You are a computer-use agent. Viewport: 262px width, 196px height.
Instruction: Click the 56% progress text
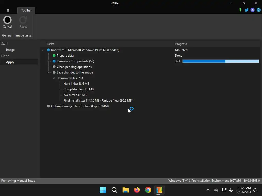point(178,61)
